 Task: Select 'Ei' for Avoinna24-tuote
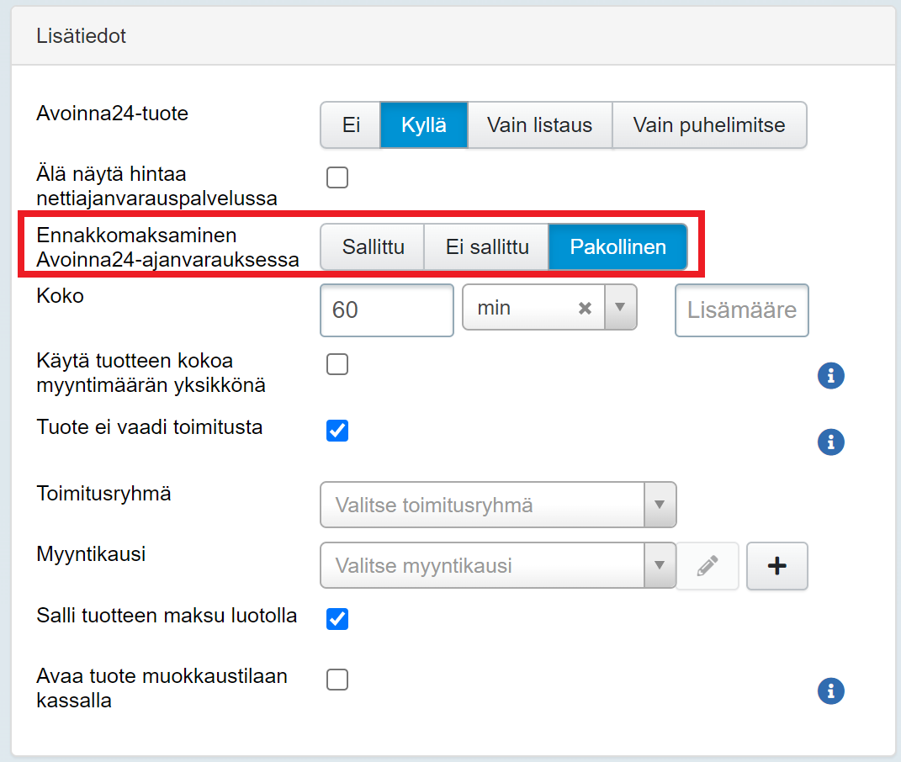point(351,125)
